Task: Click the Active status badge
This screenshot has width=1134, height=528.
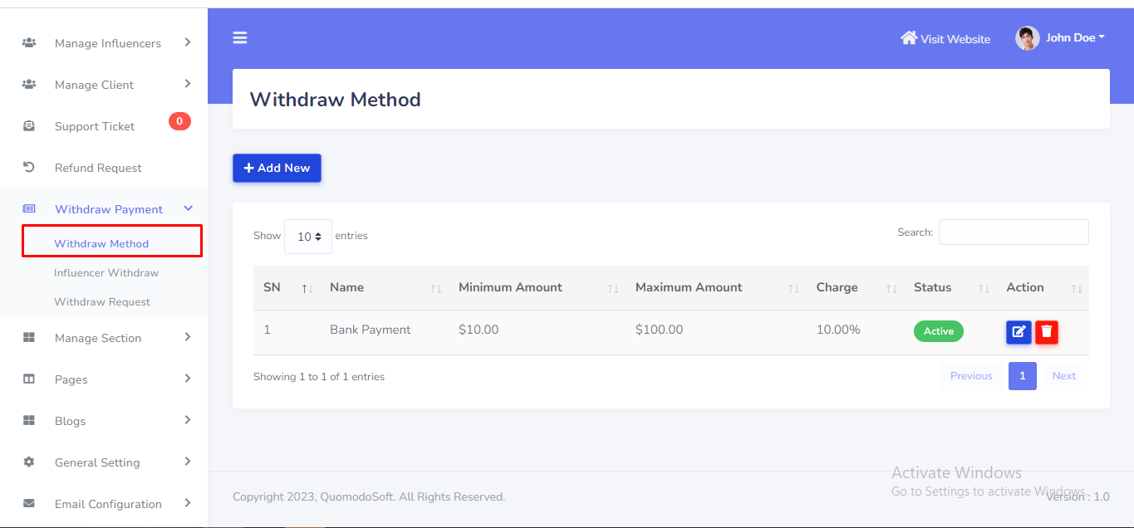Action: 939,331
